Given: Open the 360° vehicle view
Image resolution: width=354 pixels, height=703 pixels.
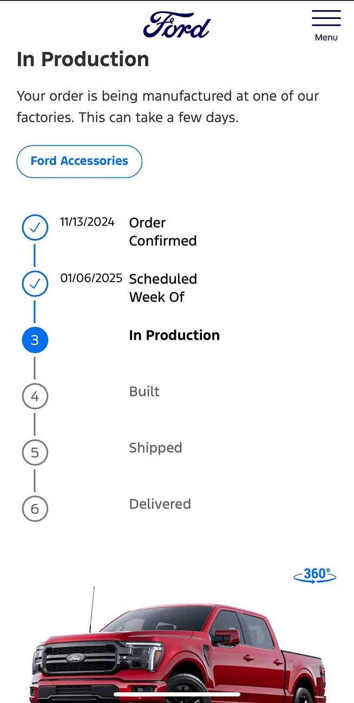Looking at the screenshot, I should (315, 575).
